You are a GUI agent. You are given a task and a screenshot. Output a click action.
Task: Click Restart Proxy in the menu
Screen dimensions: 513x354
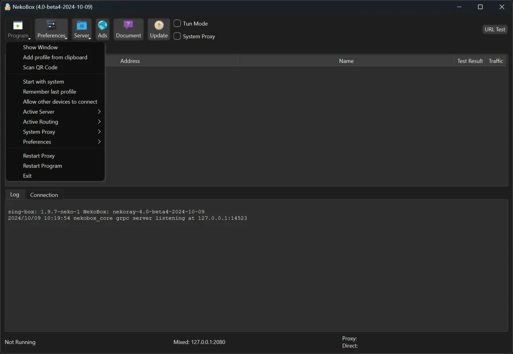point(39,156)
